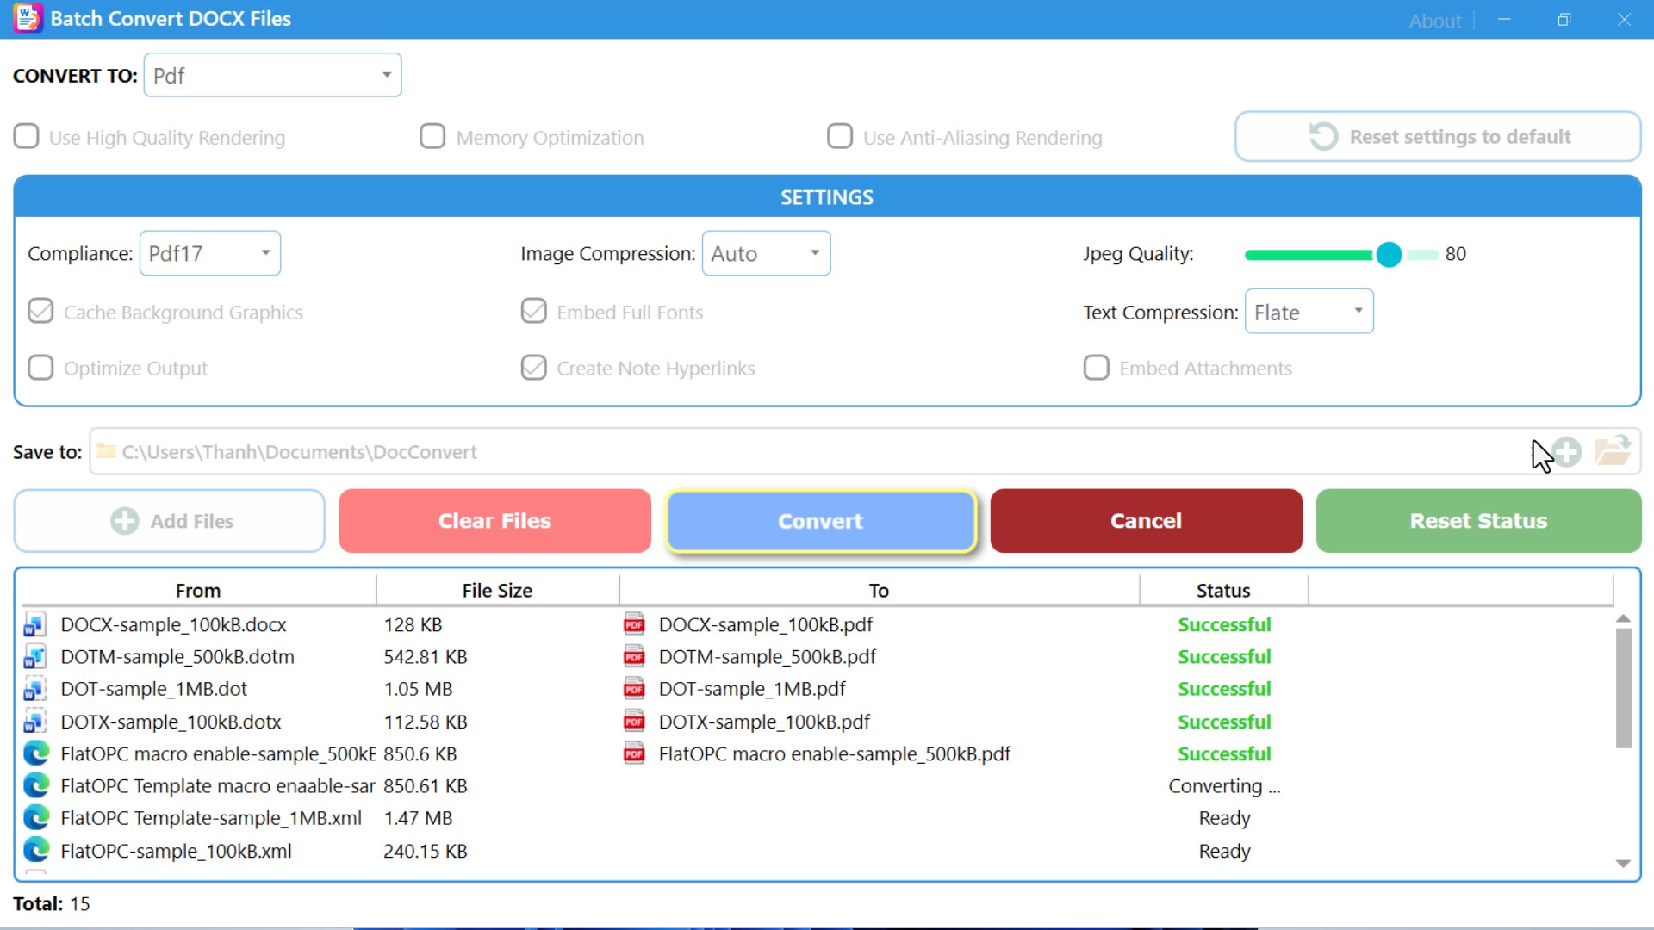Click the Jpeg Quality slider handle

(x=1389, y=254)
